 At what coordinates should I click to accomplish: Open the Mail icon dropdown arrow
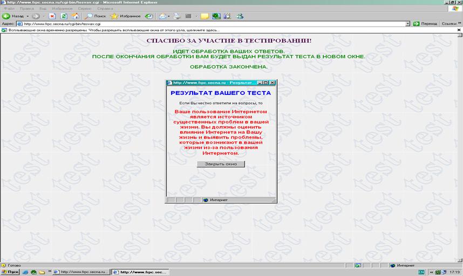pos(168,16)
